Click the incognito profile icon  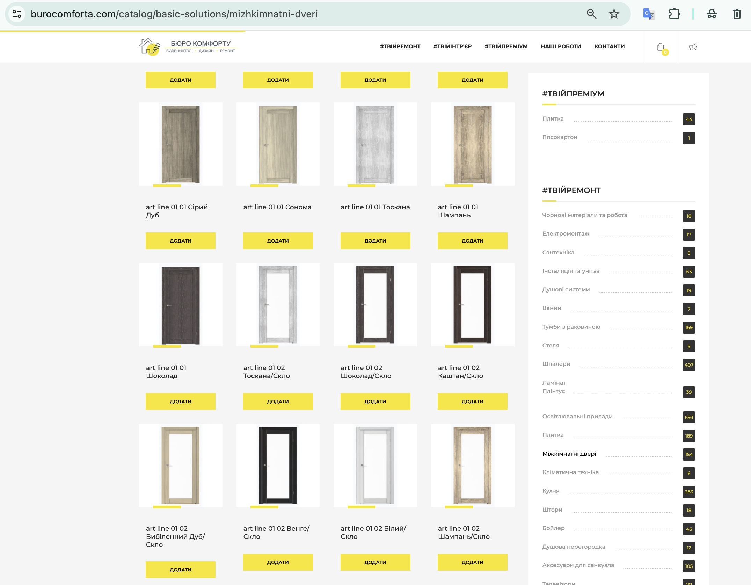pyautogui.click(x=712, y=14)
